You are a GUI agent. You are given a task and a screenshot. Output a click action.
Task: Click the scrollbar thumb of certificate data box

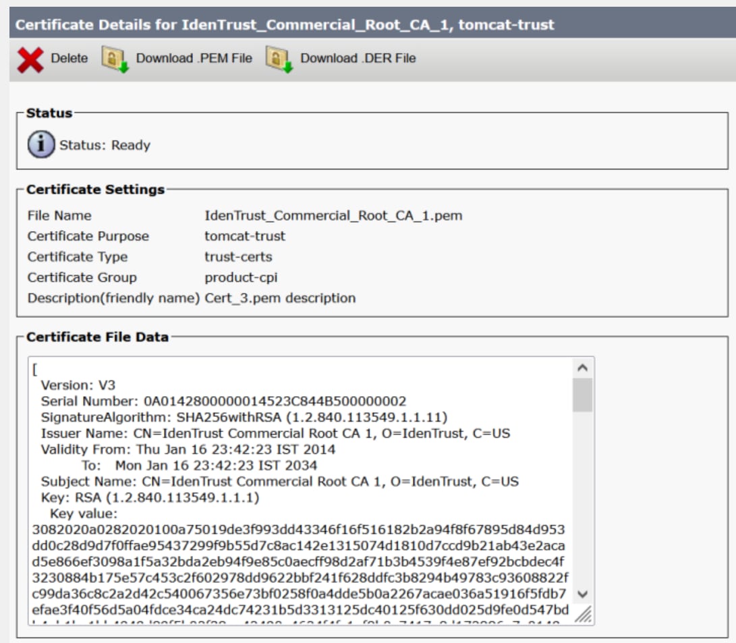[x=582, y=395]
